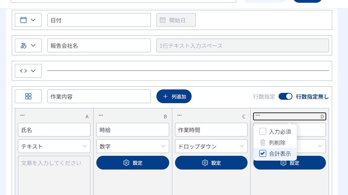
Task: Click the 作業内容 table name field
Action: pyautogui.click(x=99, y=96)
